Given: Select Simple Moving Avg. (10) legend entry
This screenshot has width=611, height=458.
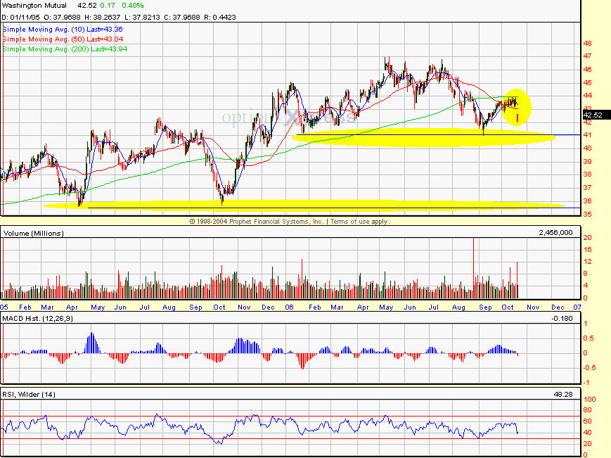Looking at the screenshot, I should pos(63,30).
